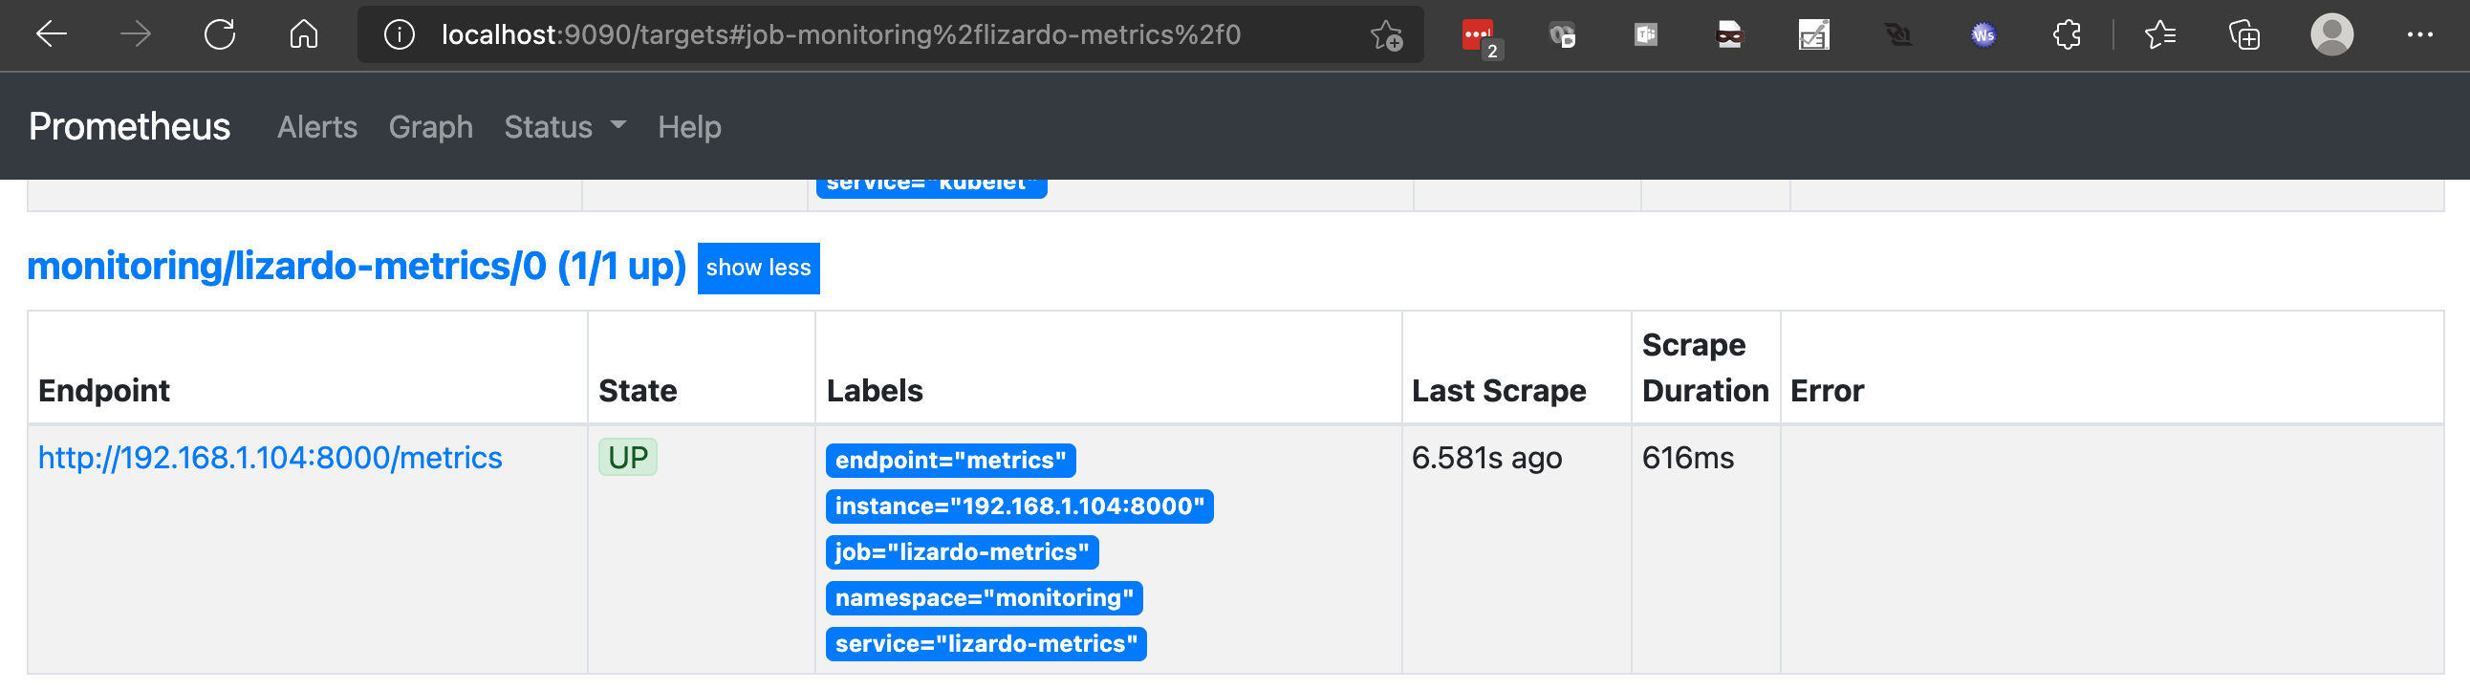Image resolution: width=2470 pixels, height=690 pixels.
Task: Click the namespace="monitoring" label badge
Action: 984,598
